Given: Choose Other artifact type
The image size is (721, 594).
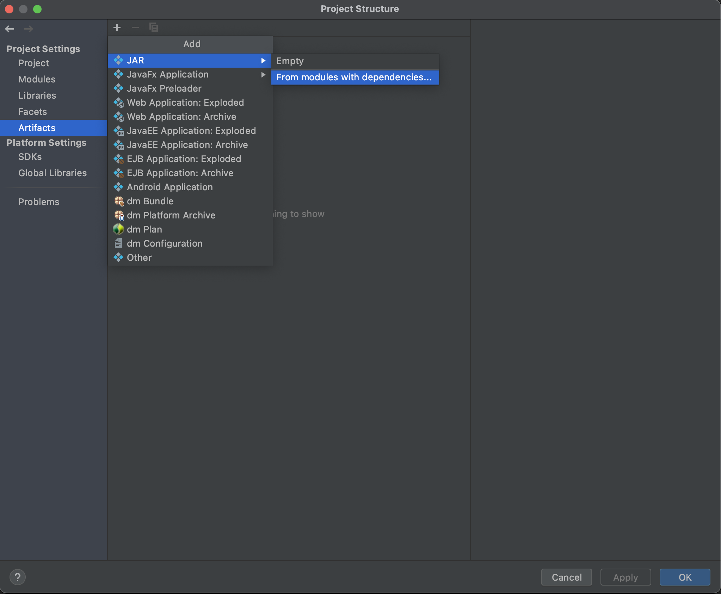Looking at the screenshot, I should (x=139, y=258).
